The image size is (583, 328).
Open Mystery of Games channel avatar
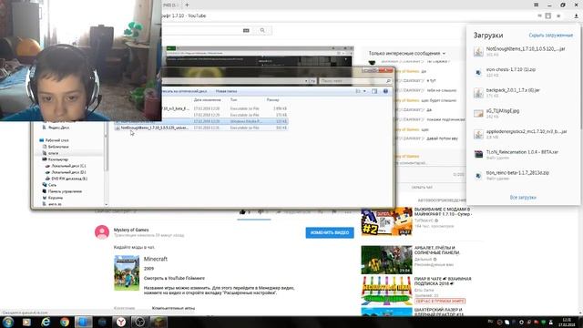coord(102,232)
